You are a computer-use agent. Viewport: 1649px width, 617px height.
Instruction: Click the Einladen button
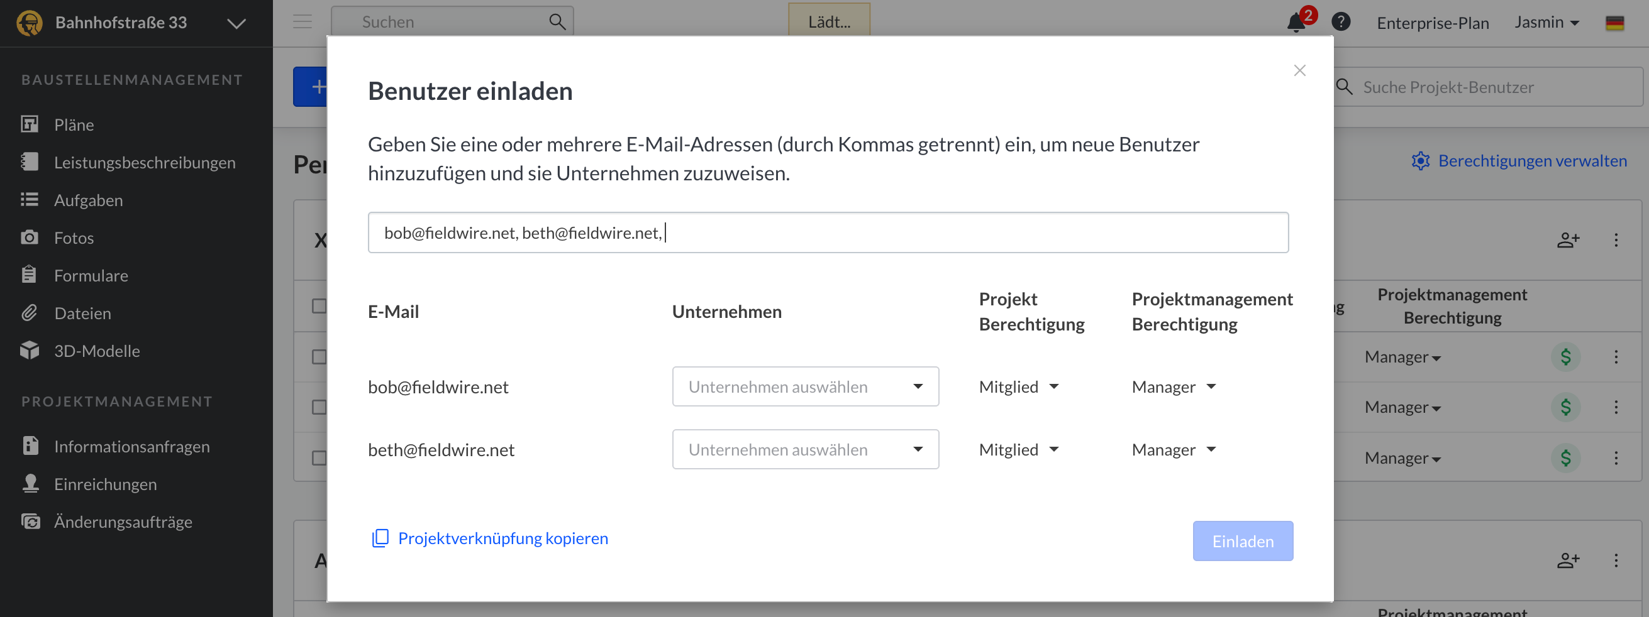[x=1243, y=541]
